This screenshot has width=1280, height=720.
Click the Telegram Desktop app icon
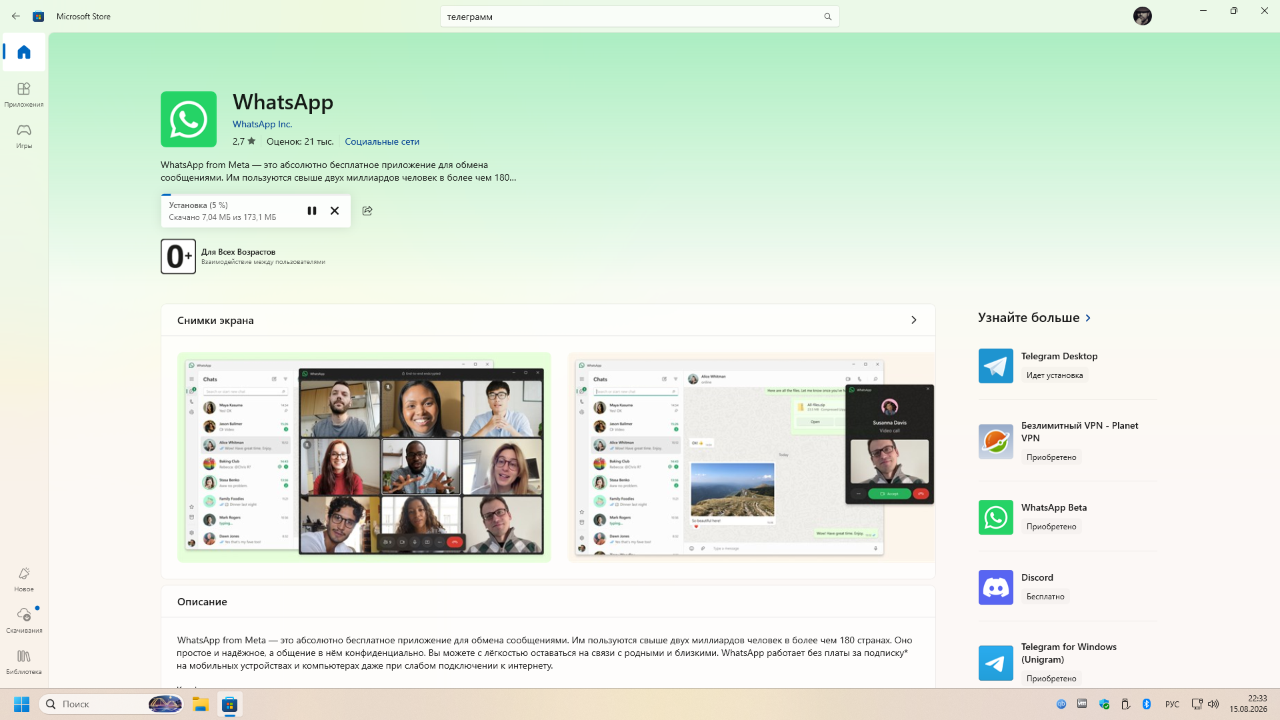996,366
